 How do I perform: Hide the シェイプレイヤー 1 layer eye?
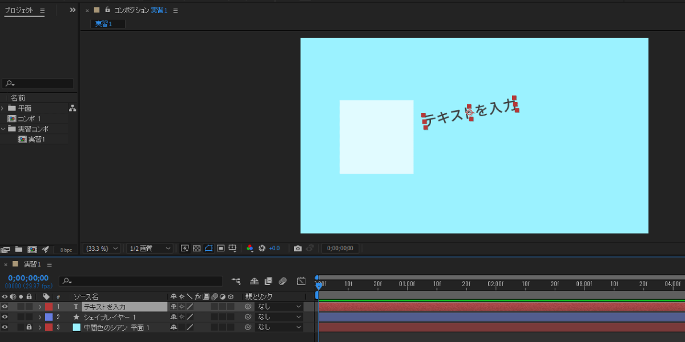point(5,317)
